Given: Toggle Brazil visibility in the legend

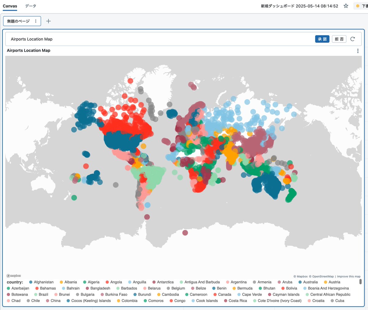Looking at the screenshot, I should (42, 294).
